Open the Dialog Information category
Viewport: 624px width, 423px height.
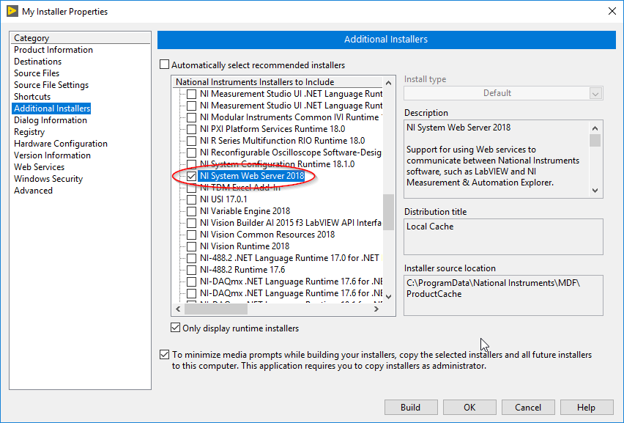tap(51, 120)
